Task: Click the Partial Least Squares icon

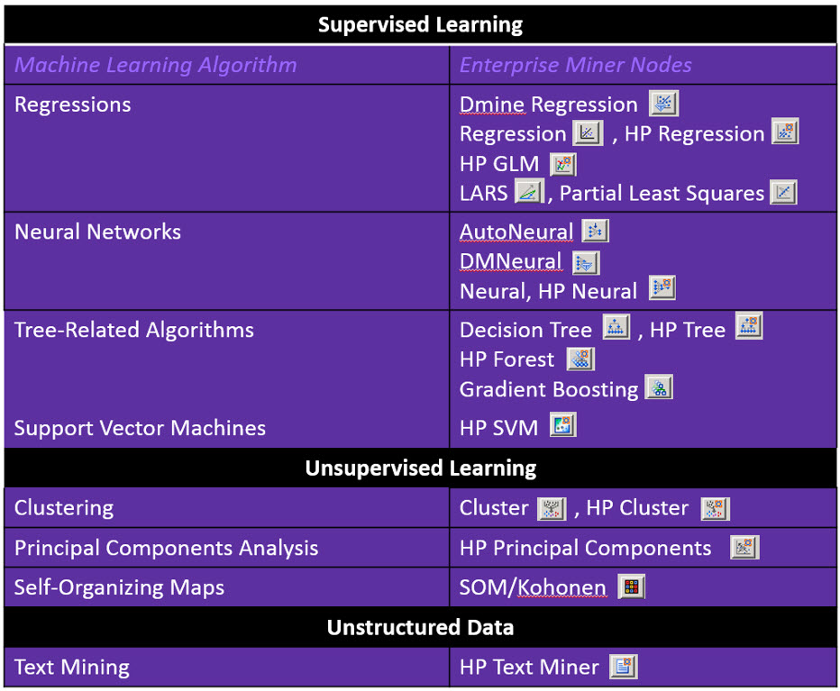Action: click(x=783, y=192)
